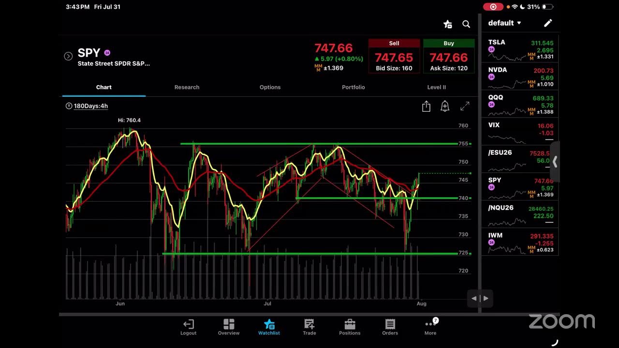This screenshot has width=619, height=348.
Task: Tap the Jul label on the chart axis
Action: click(x=267, y=304)
